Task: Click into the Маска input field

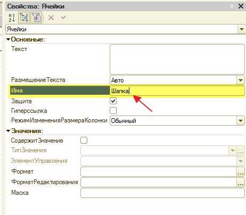Action: click(162, 193)
